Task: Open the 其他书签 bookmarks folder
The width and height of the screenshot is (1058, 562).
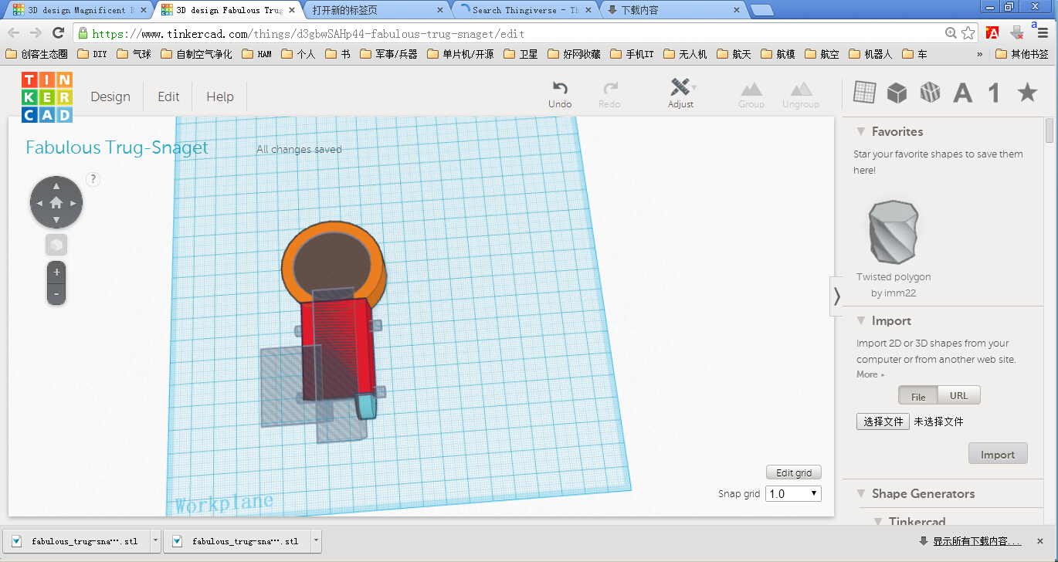Action: pyautogui.click(x=1022, y=54)
